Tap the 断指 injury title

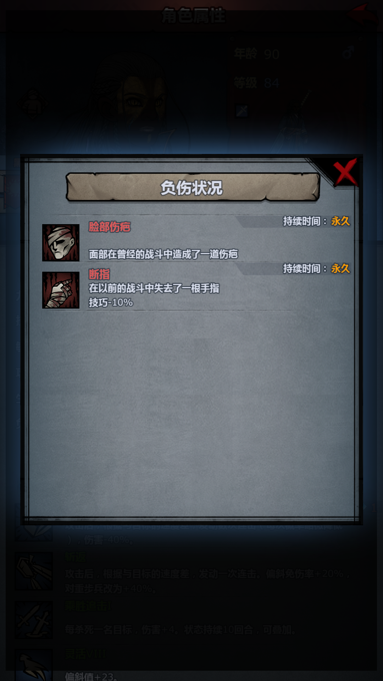click(x=99, y=274)
